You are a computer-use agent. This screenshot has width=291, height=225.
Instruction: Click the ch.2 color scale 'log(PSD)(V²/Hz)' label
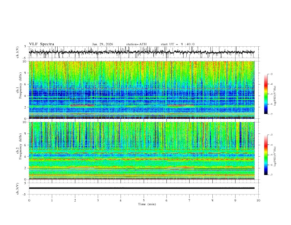pos(275,157)
